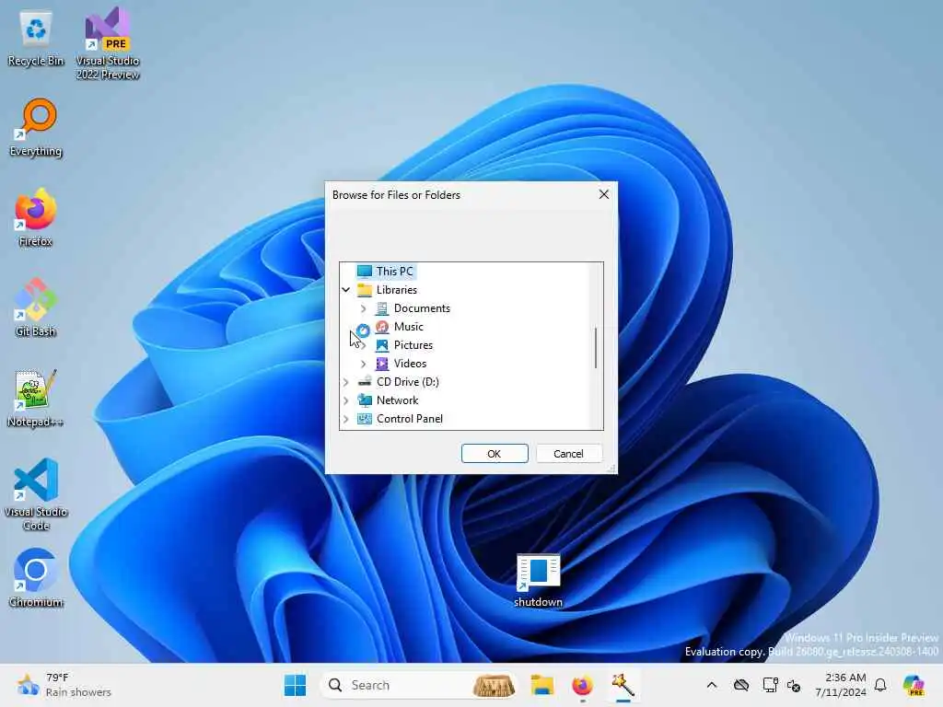Select the shutdown shortcut on desktop
The height and width of the screenshot is (707, 943).
[538, 580]
